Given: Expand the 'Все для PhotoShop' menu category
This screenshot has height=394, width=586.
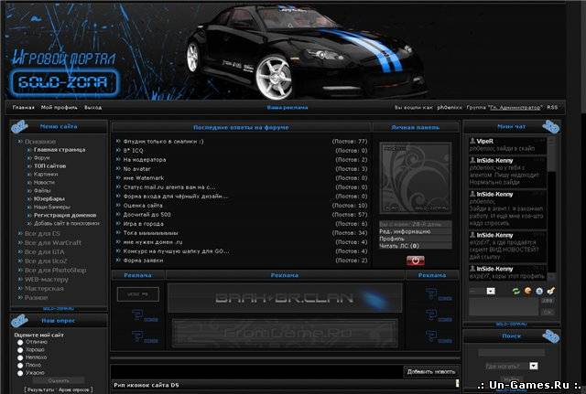Looking at the screenshot, I should 55,270.
